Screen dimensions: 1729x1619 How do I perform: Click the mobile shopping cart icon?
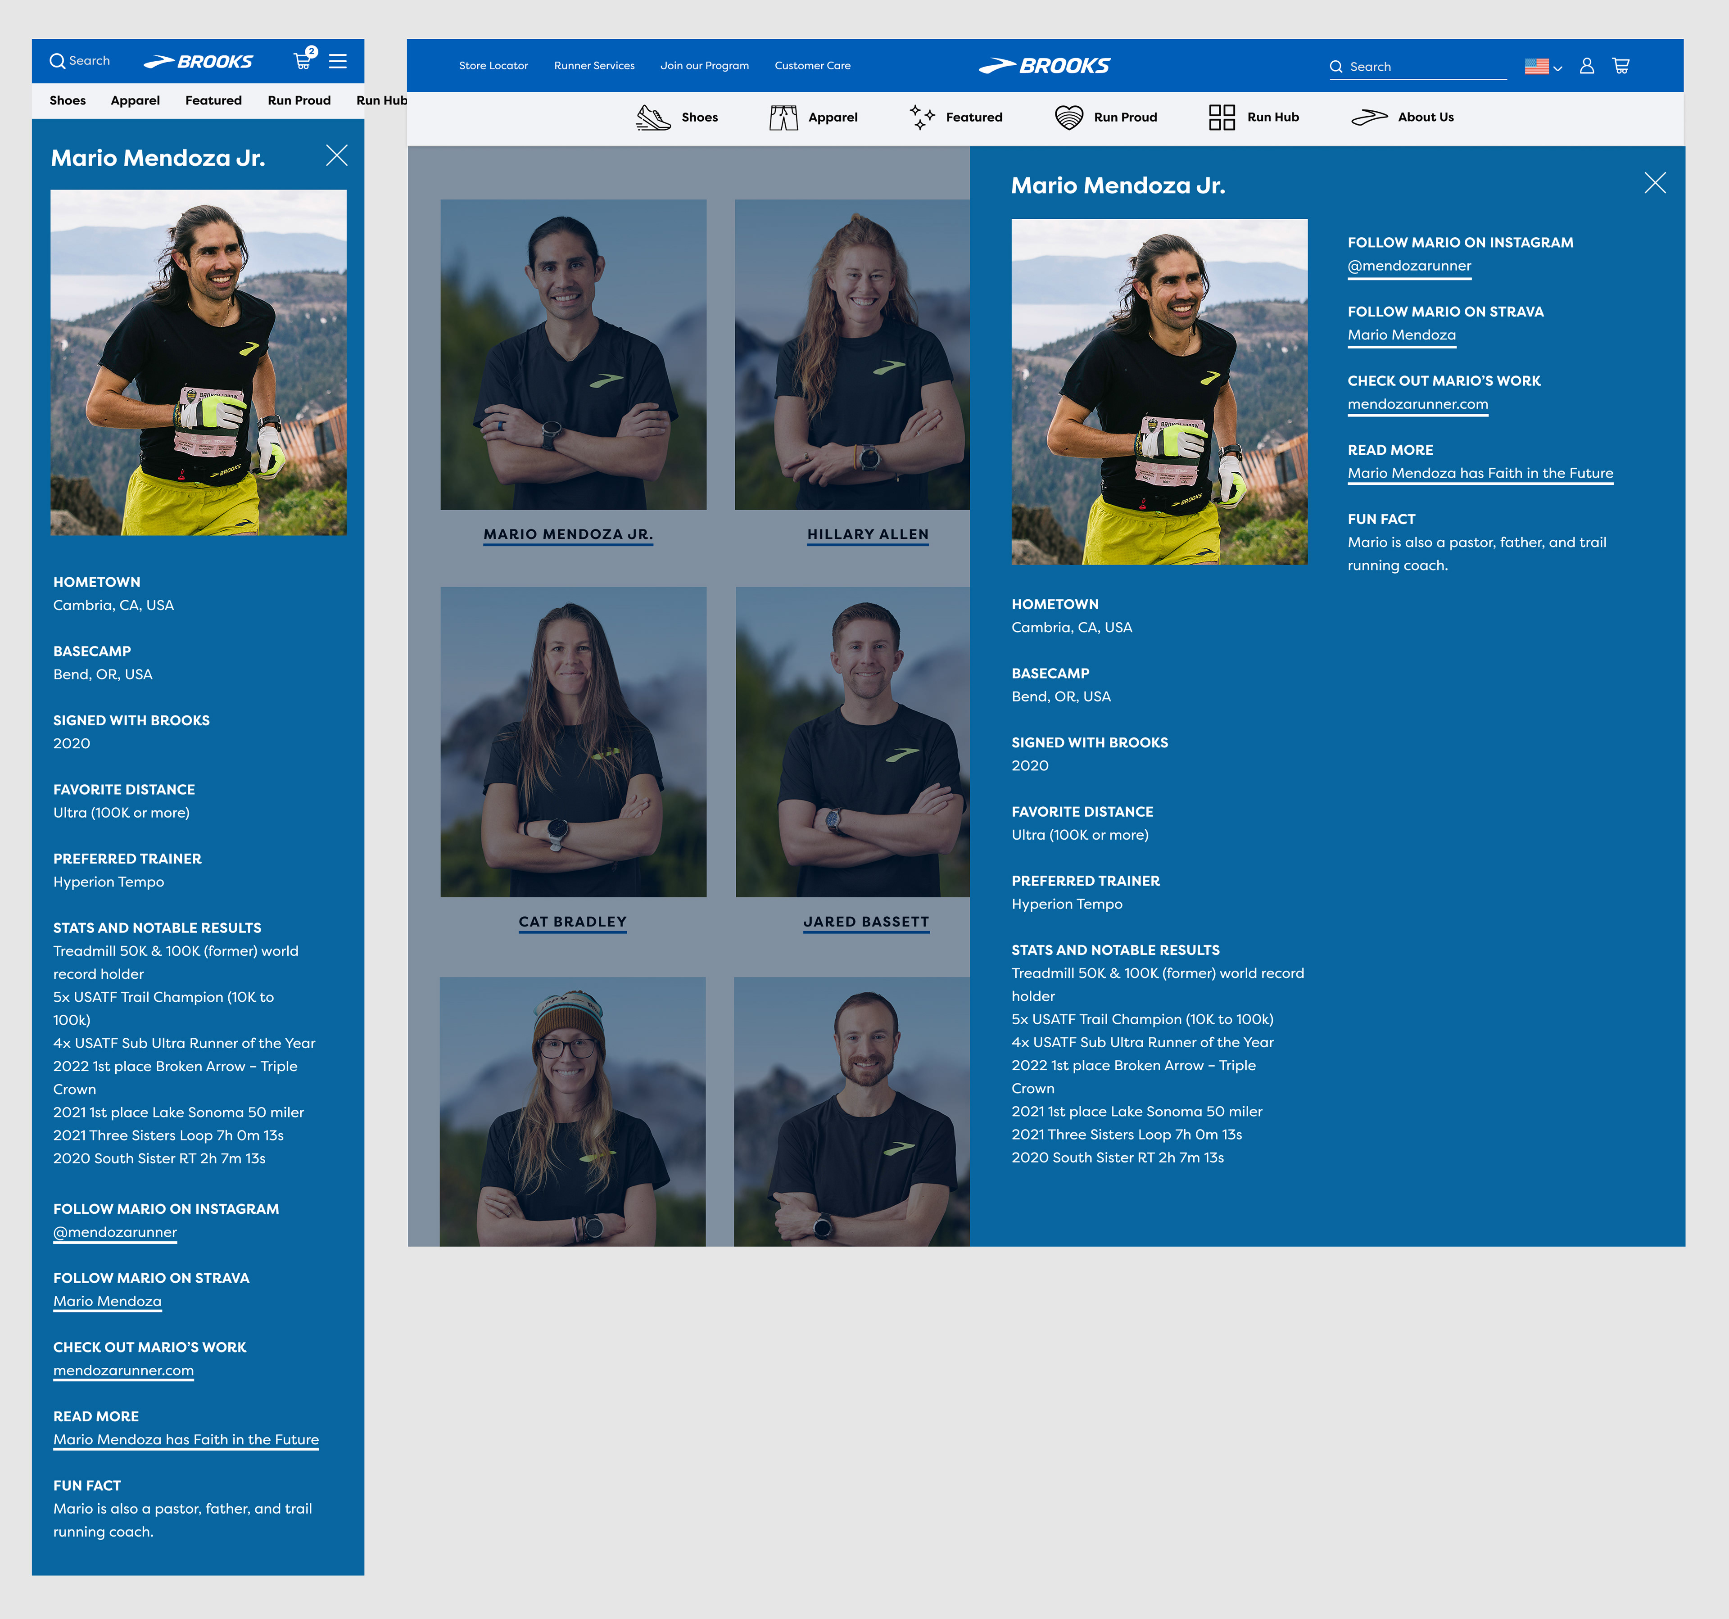(303, 61)
